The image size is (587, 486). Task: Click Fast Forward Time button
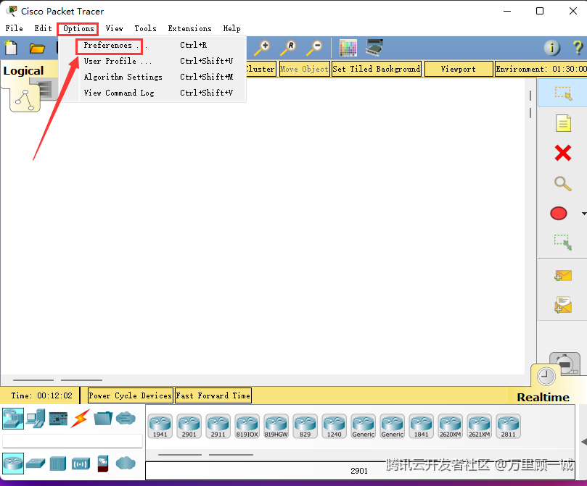pyautogui.click(x=213, y=395)
